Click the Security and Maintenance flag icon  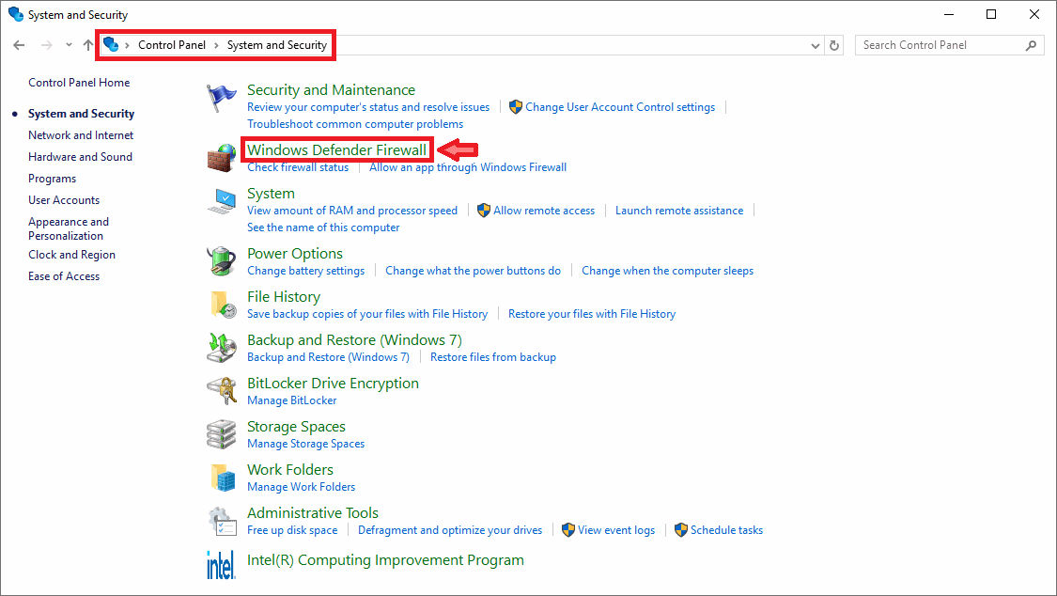pyautogui.click(x=222, y=98)
